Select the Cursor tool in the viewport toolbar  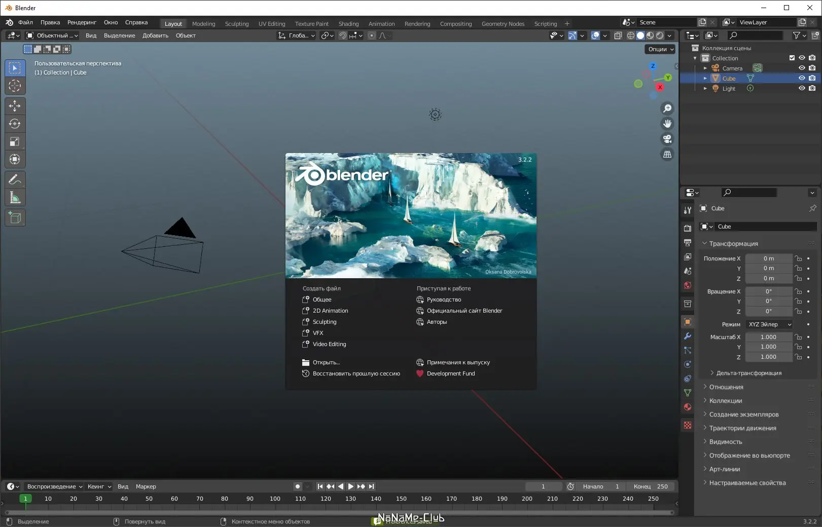coord(15,86)
